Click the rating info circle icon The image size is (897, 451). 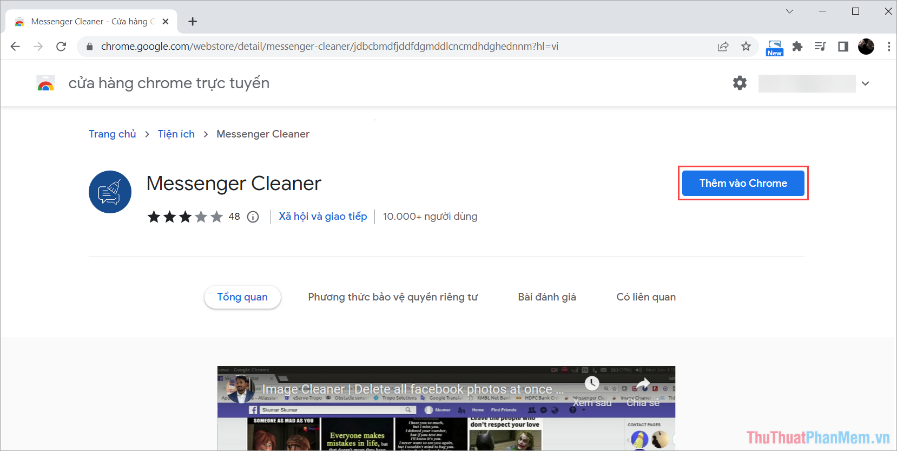click(253, 217)
